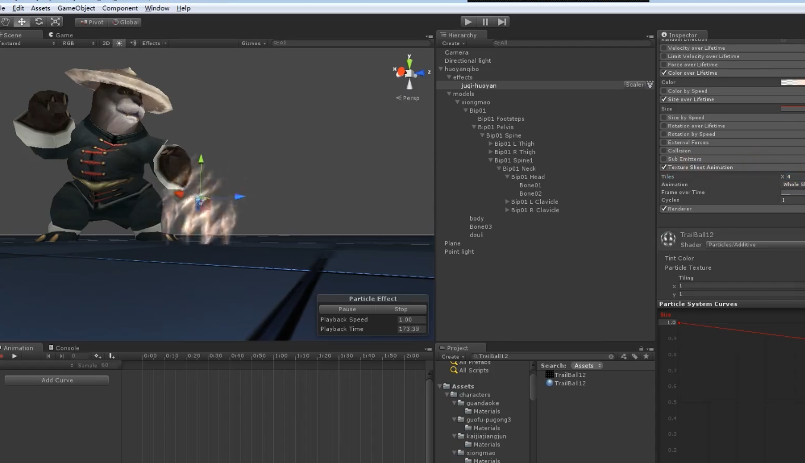Click All Scripts saved search
805x463 pixels.
474,371
